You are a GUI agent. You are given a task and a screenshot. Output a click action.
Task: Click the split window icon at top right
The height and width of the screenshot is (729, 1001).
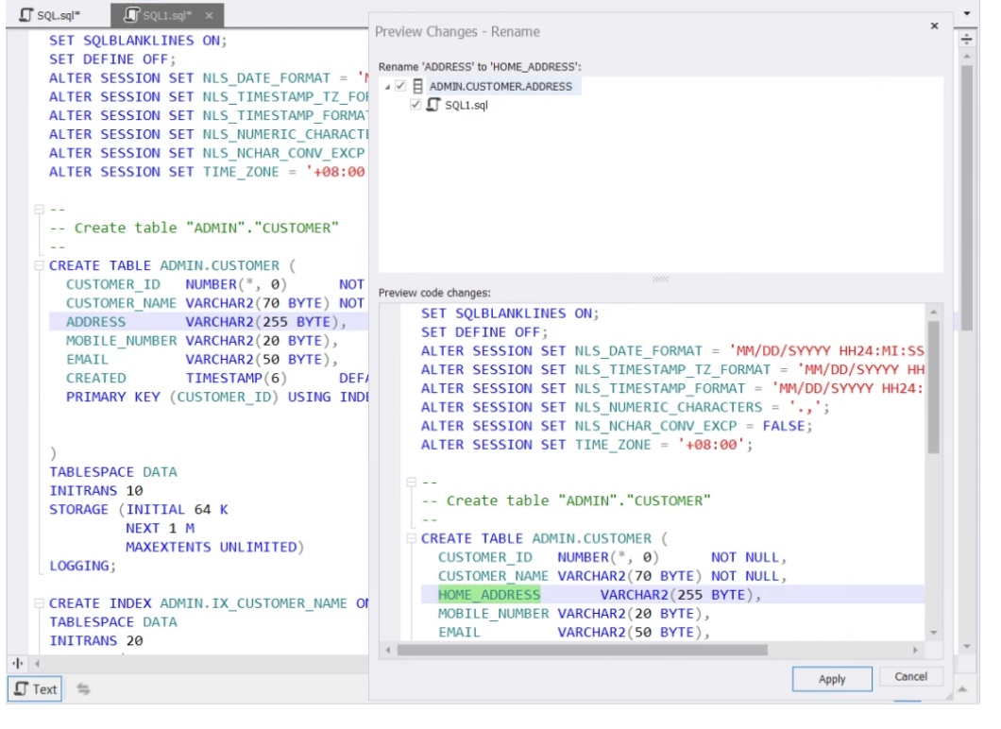click(x=966, y=40)
